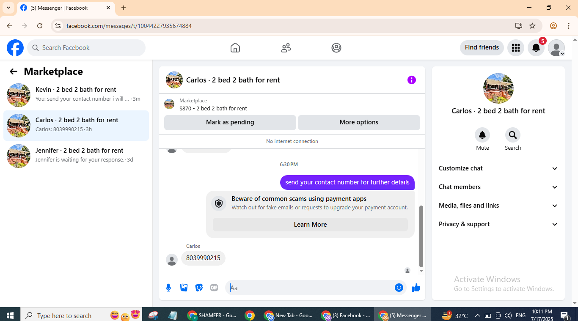Bookmark this page with the star icon
This screenshot has width=578, height=321.
coord(532,26)
